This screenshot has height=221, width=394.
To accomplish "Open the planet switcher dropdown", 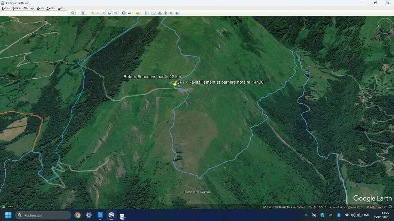I will pyautogui.click(x=137, y=13).
